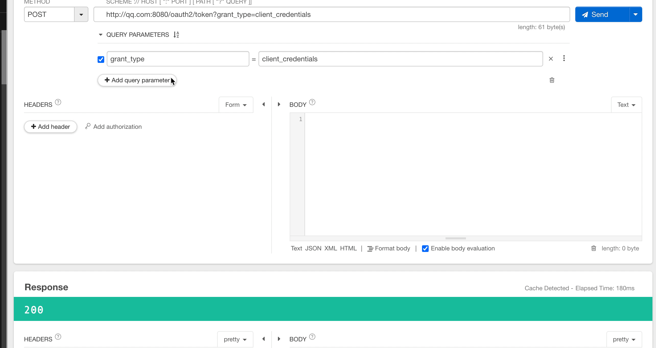Open the METHOD POST dropdown

pos(81,14)
